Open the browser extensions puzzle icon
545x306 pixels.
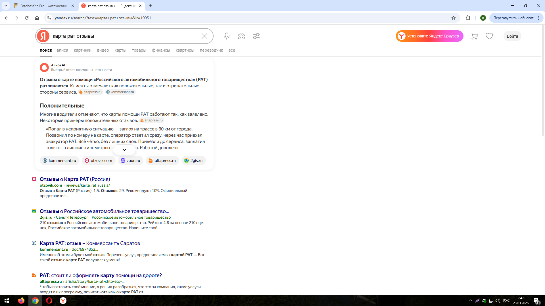468,18
